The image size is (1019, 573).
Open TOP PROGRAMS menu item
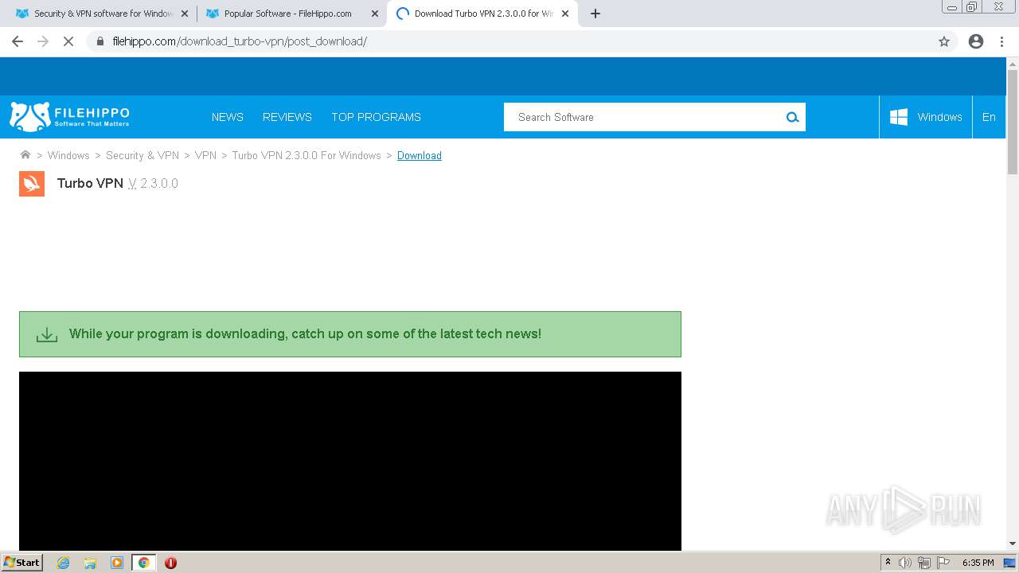[376, 117]
